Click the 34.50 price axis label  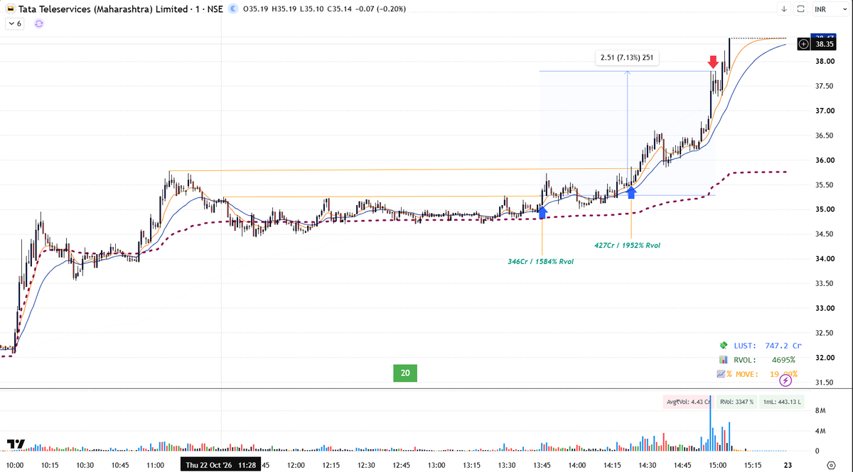(825, 234)
